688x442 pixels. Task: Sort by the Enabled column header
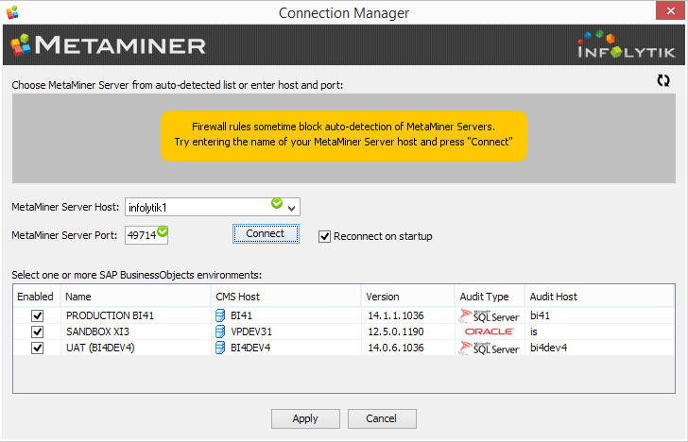click(37, 297)
